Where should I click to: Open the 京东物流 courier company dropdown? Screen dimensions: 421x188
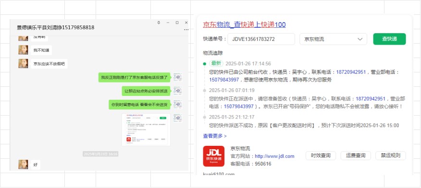pos(333,39)
